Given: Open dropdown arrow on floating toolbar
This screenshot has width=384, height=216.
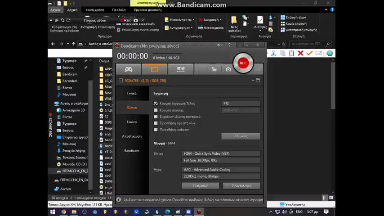Looking at the screenshot, I should click(x=51, y=20).
